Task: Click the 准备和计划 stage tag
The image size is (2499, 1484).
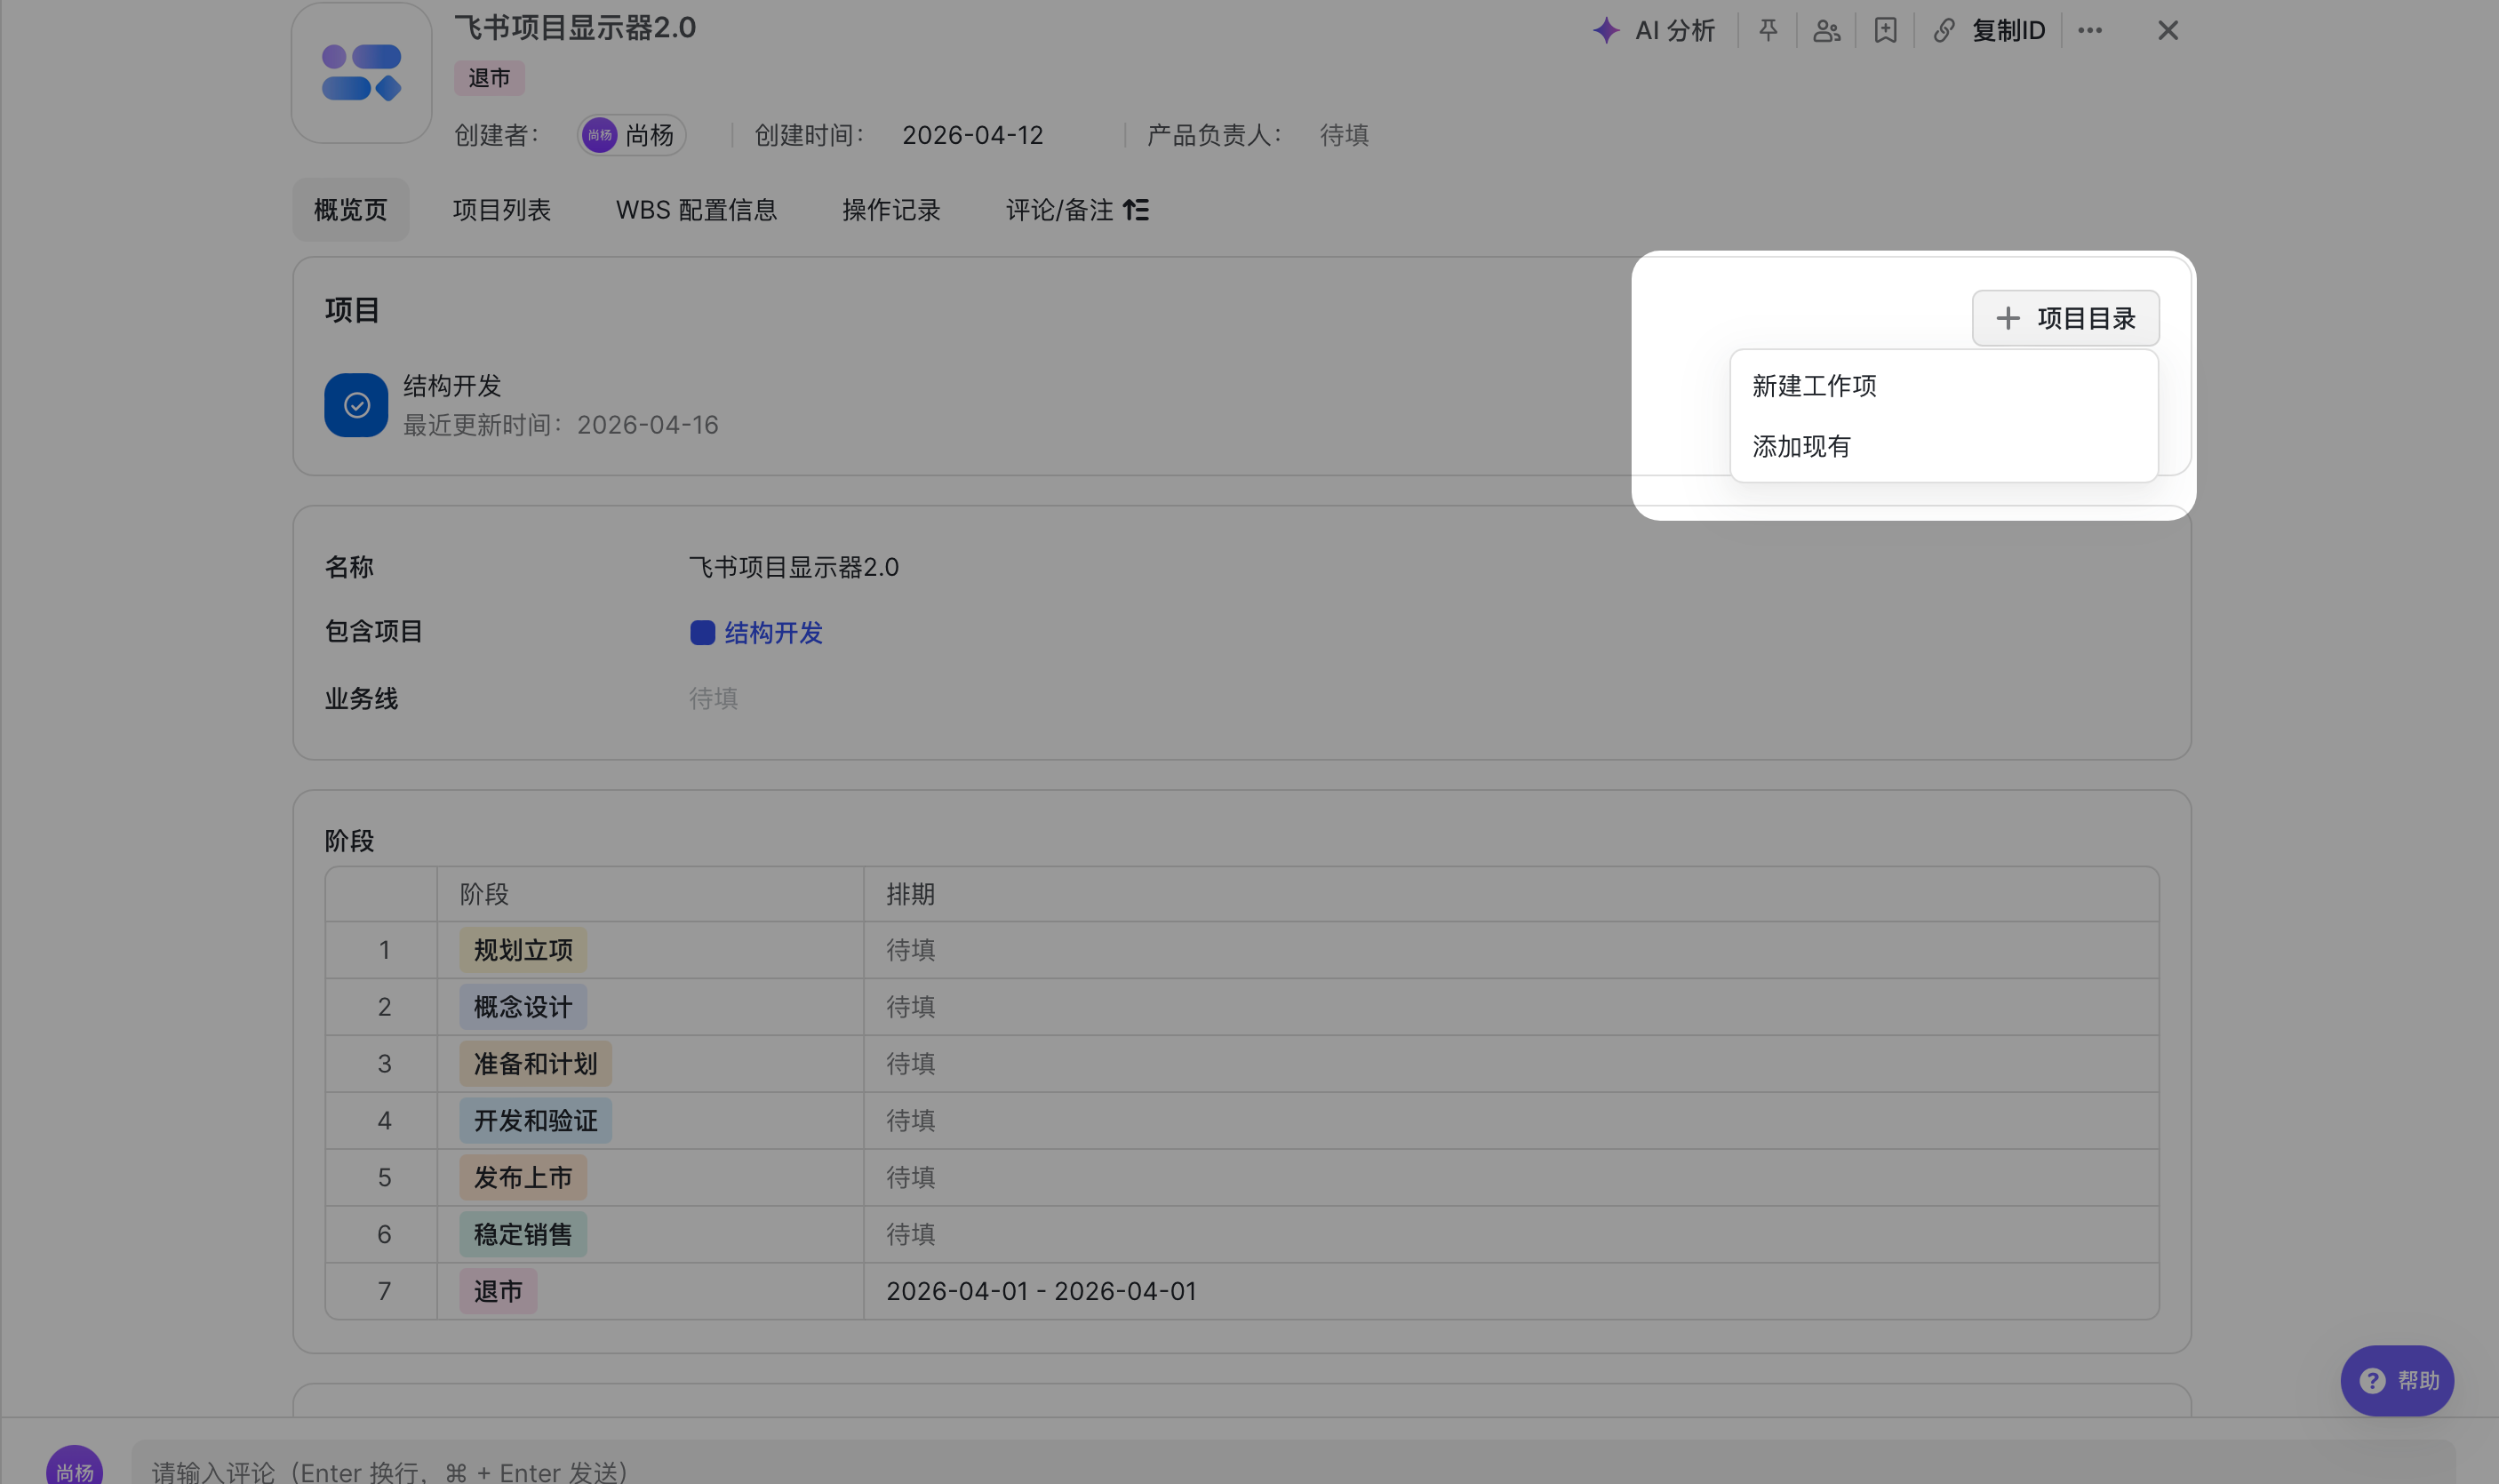Action: point(535,1064)
